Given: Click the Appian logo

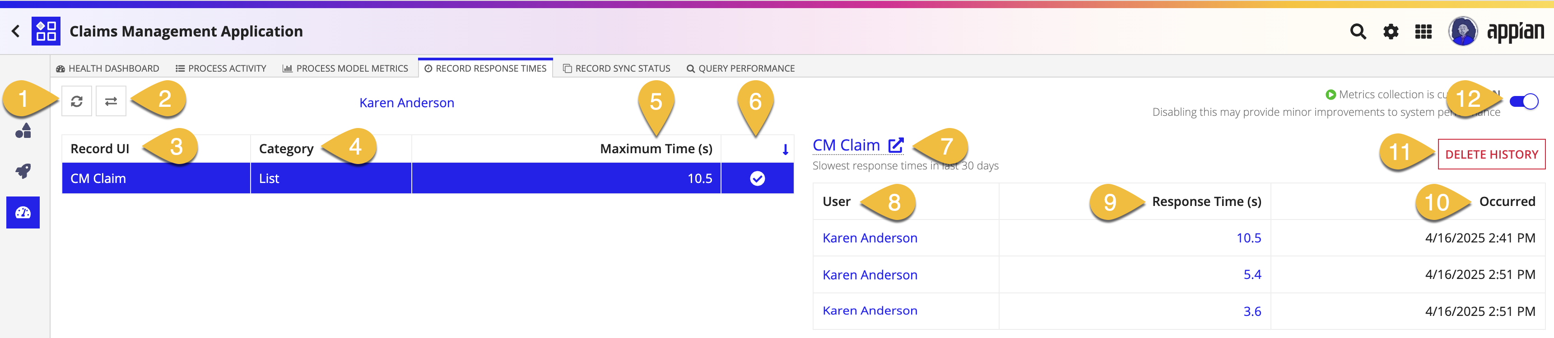Looking at the screenshot, I should click(1515, 32).
